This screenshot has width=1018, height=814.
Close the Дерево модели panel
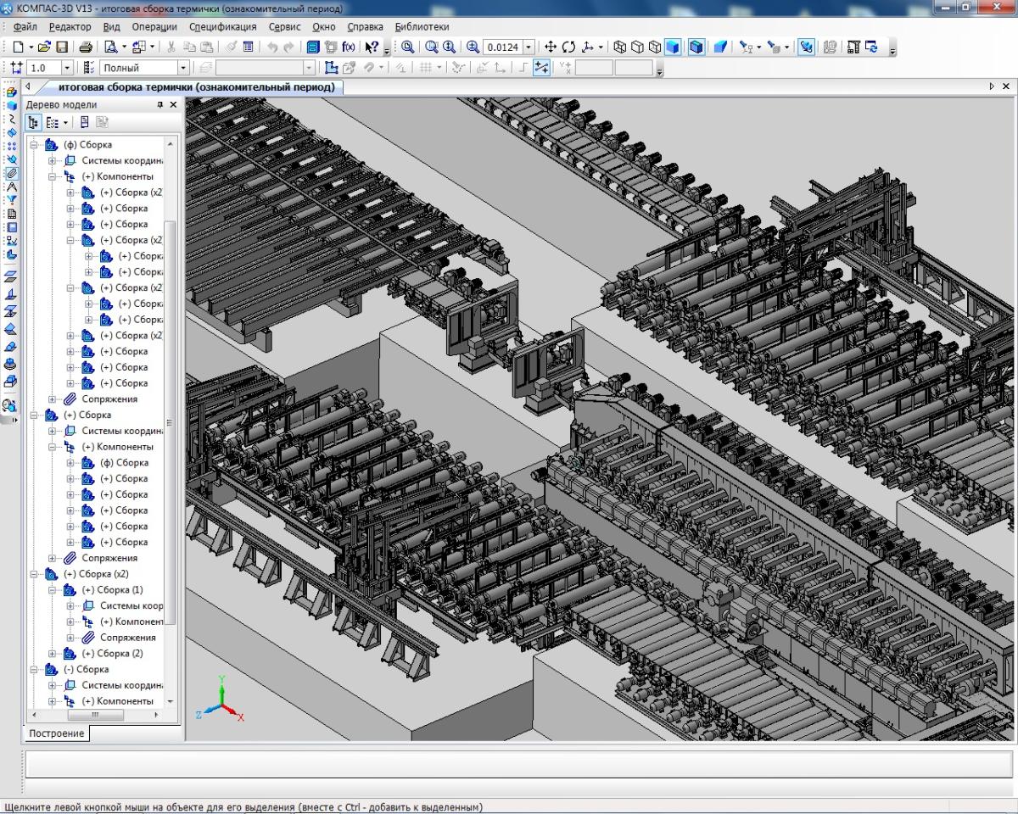(x=173, y=105)
